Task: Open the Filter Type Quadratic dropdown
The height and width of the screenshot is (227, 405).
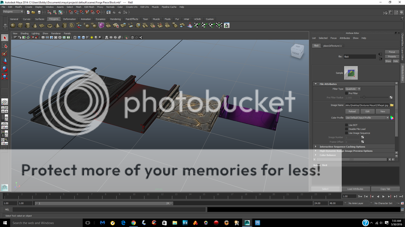Action: click(353, 89)
